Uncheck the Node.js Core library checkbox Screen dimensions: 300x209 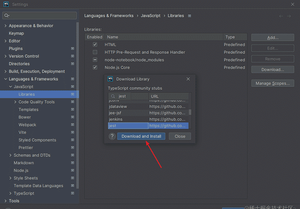pyautogui.click(x=95, y=67)
